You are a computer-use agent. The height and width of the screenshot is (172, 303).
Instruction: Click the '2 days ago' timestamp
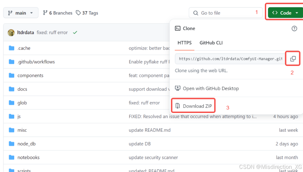tap(287, 144)
